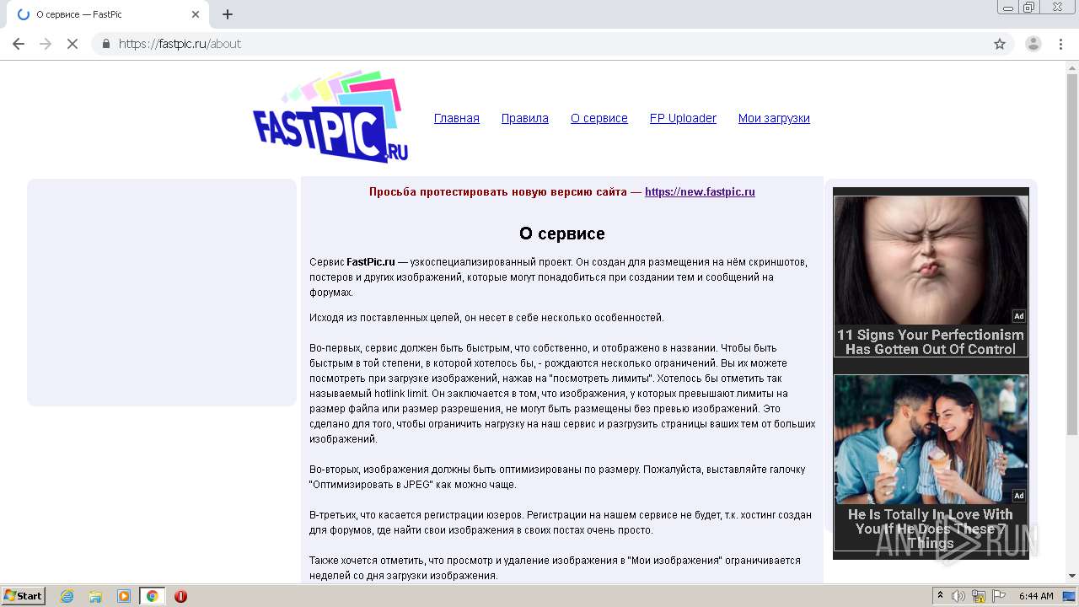Click the padlock site info icon
1079x607 pixels.
(x=106, y=44)
